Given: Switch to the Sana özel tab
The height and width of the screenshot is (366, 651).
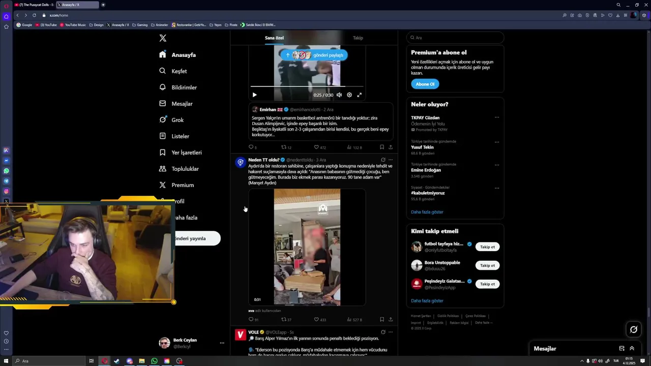Looking at the screenshot, I should (274, 38).
